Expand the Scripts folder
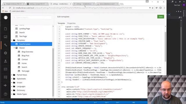Screen dimensions: 186x104 pyautogui.click(x=12, y=83)
